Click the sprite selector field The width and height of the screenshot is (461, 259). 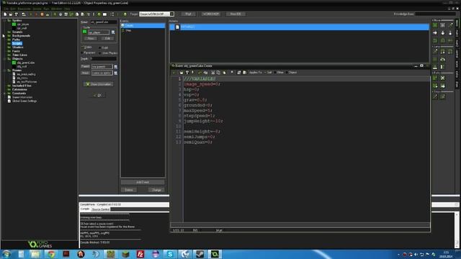point(99,32)
